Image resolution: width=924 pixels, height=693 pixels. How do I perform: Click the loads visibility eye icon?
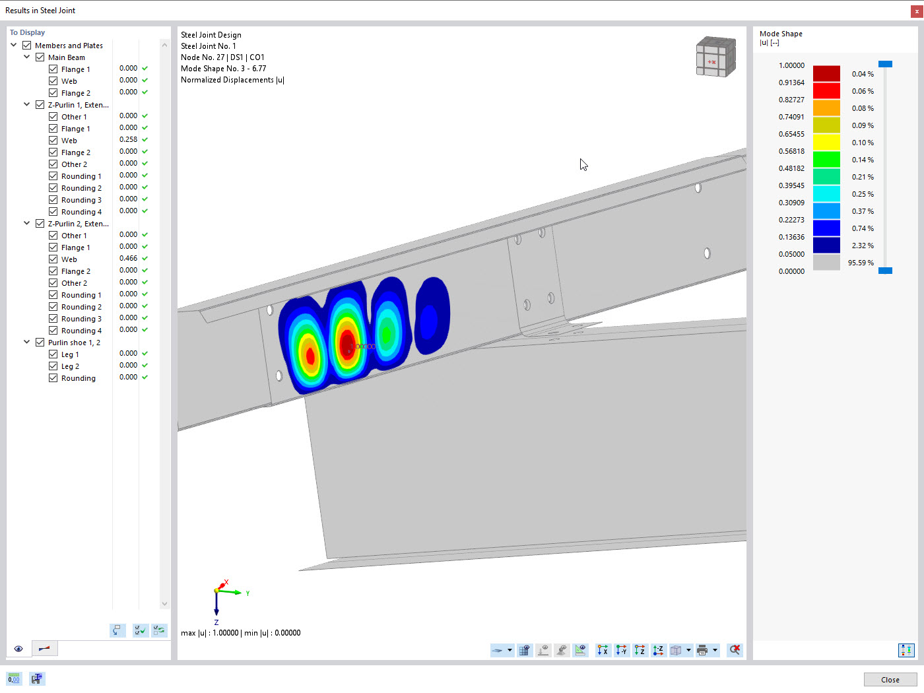coord(543,651)
